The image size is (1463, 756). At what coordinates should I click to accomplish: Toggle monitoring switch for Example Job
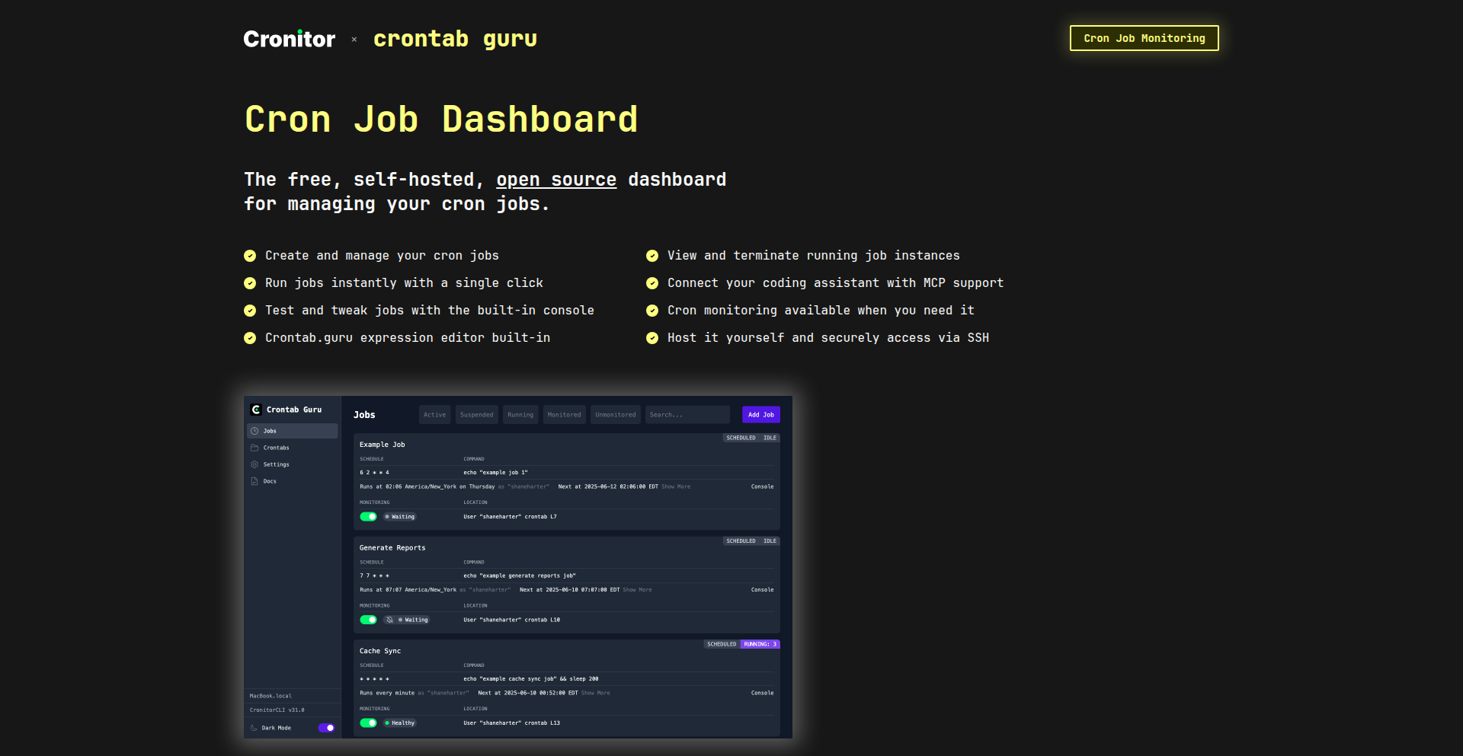click(368, 516)
